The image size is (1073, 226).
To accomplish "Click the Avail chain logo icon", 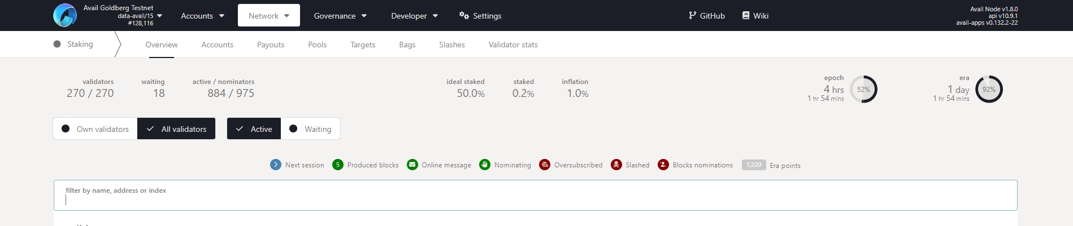I will pos(65,15).
